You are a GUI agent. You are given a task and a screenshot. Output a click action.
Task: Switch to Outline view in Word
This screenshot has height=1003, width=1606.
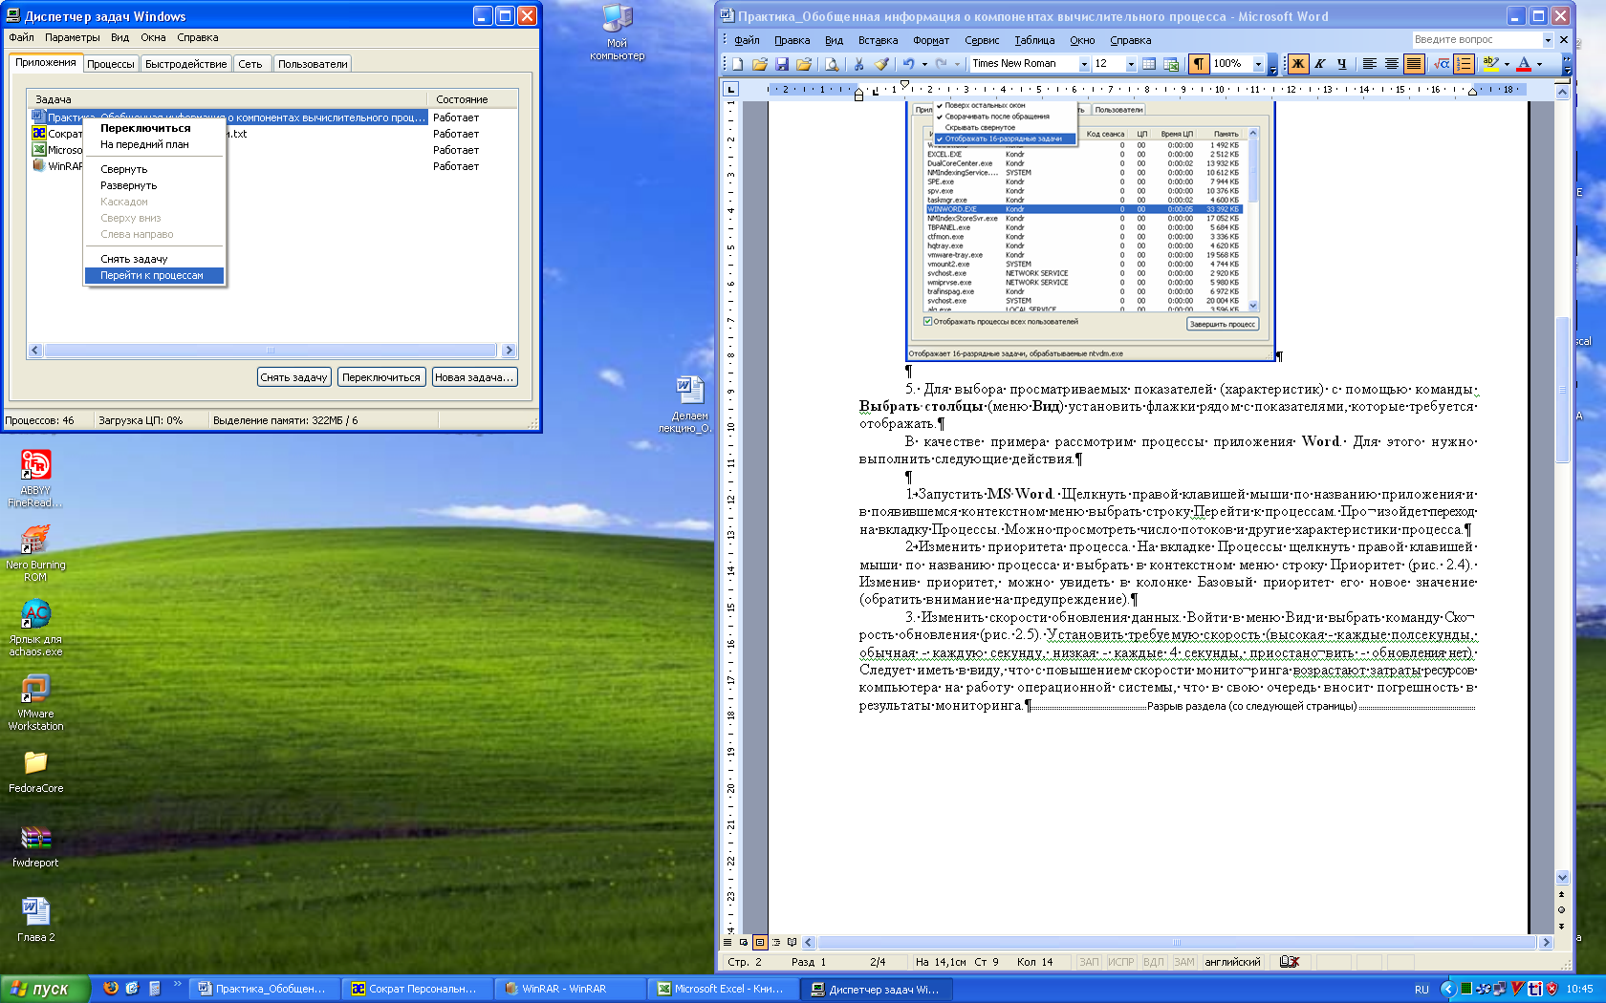(775, 942)
